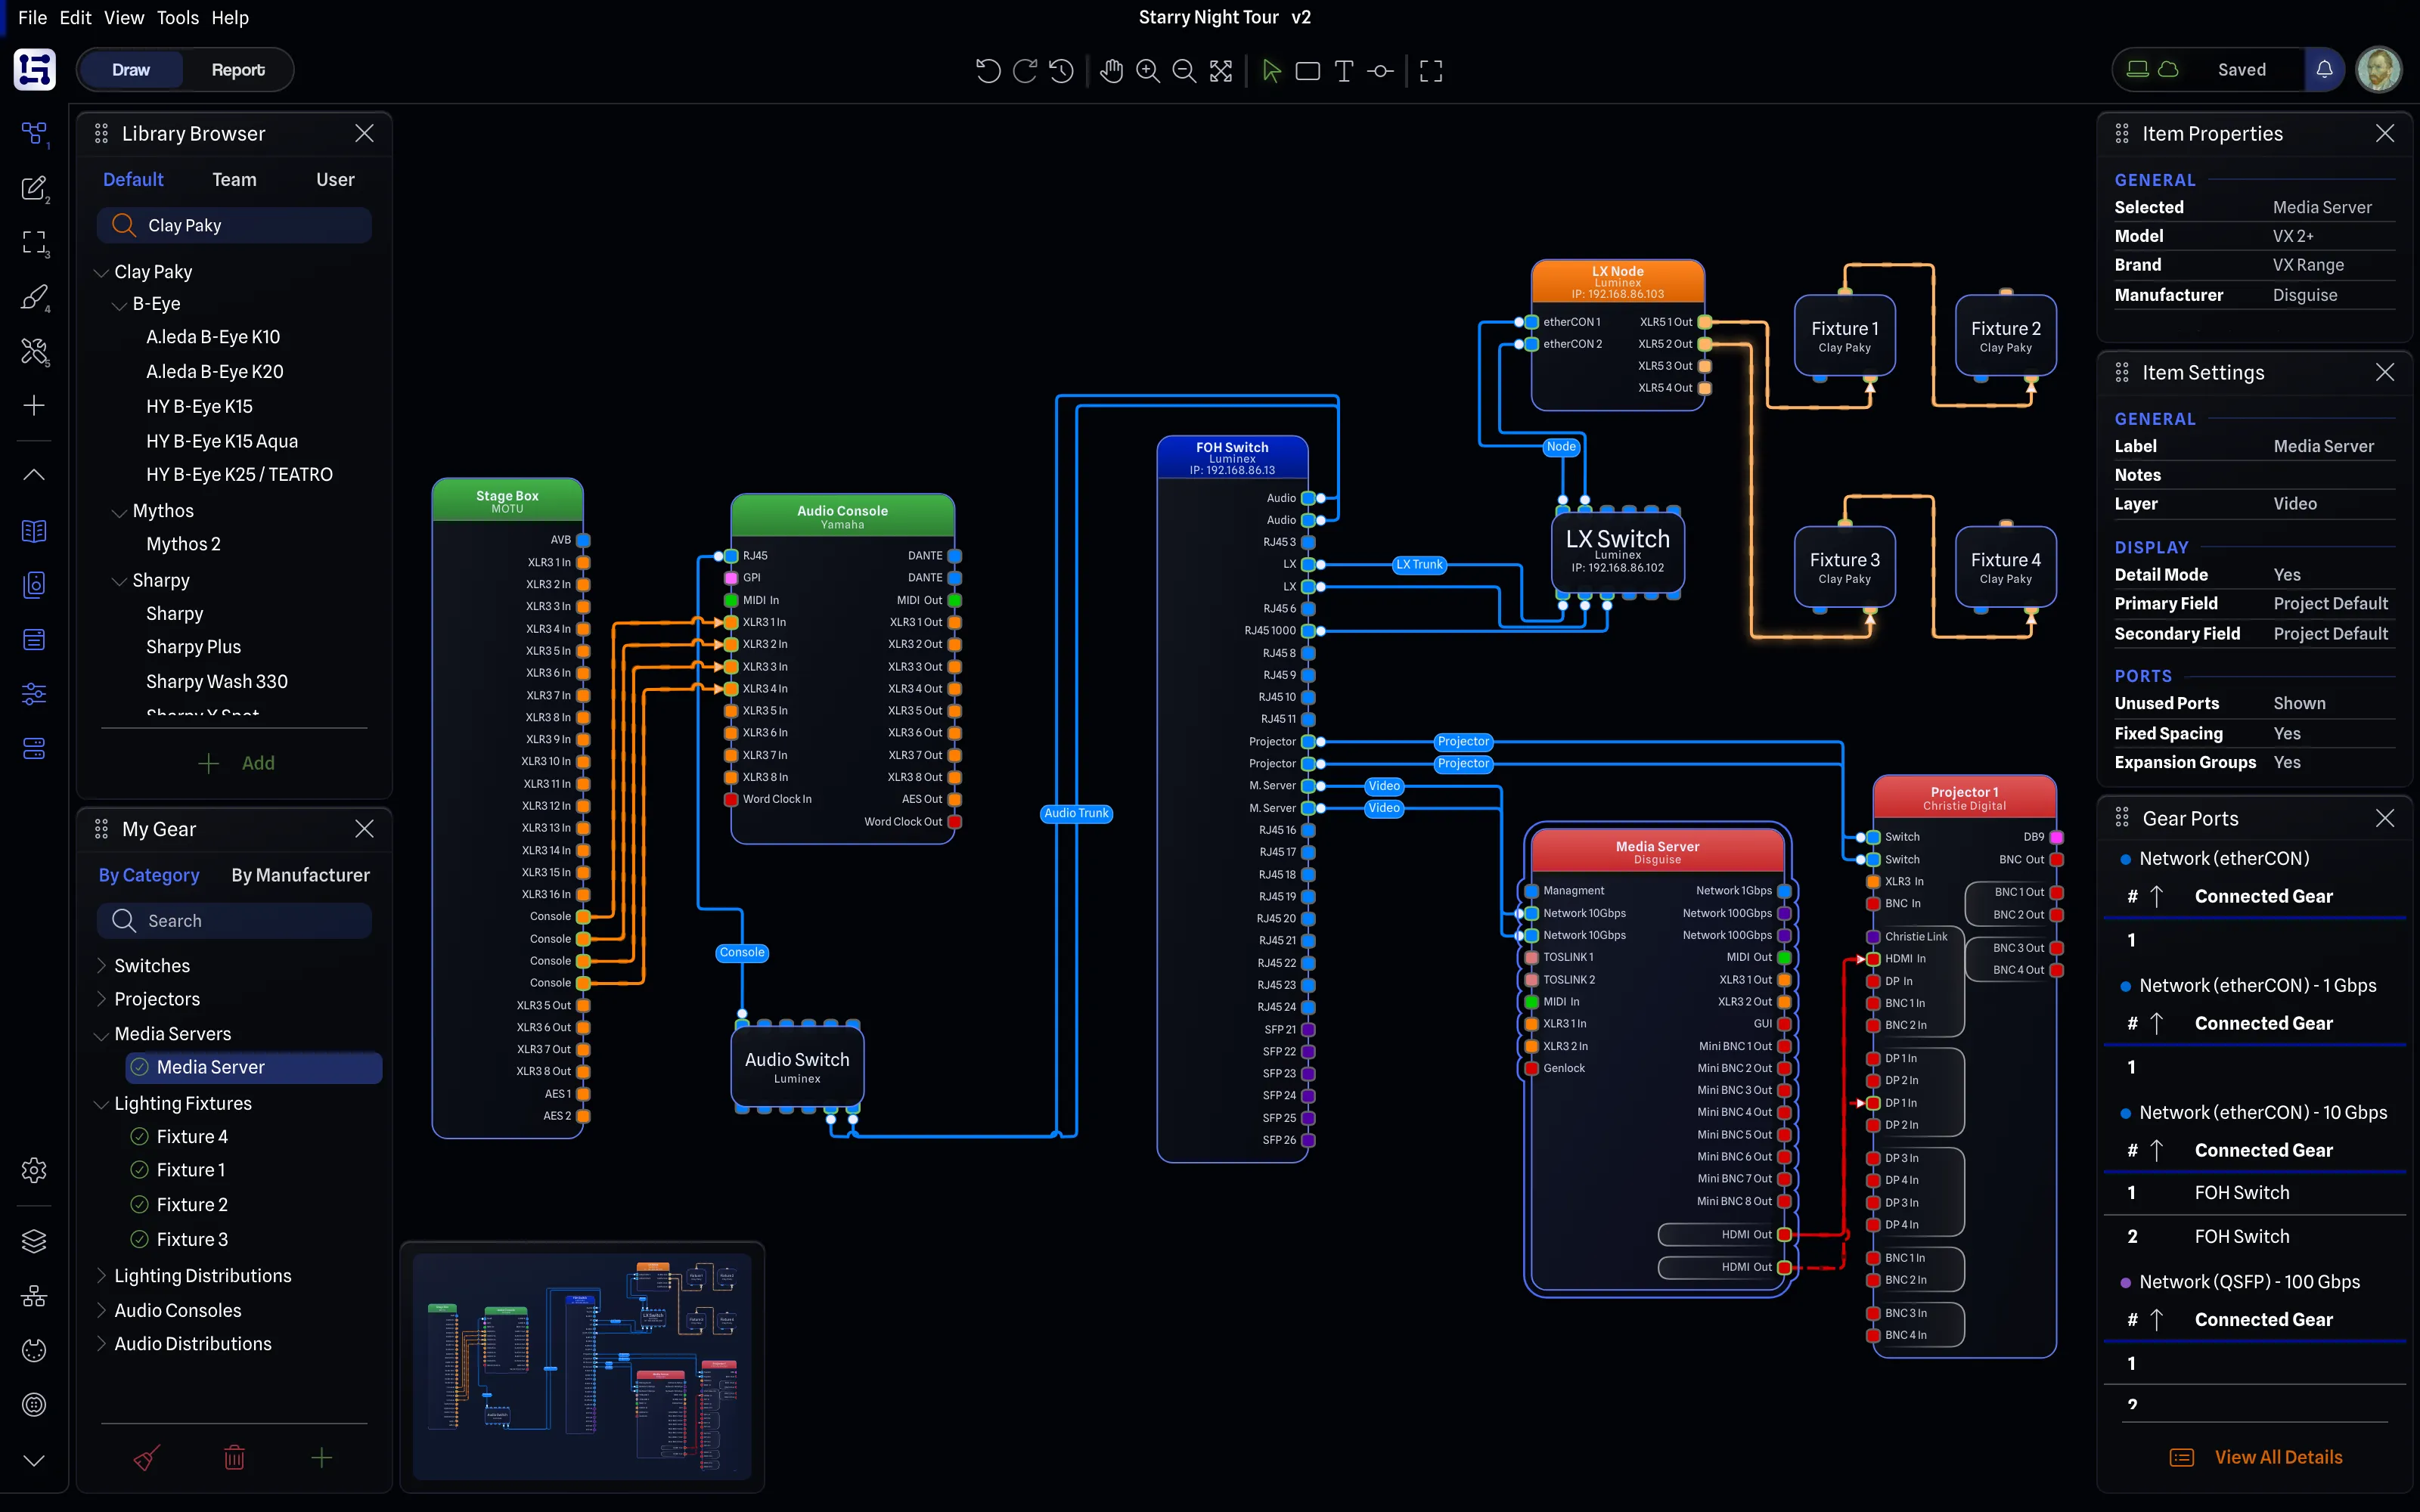The image size is (2420, 1512).
Task: Toggle the Fixture 2 check circle
Action: [140, 1204]
